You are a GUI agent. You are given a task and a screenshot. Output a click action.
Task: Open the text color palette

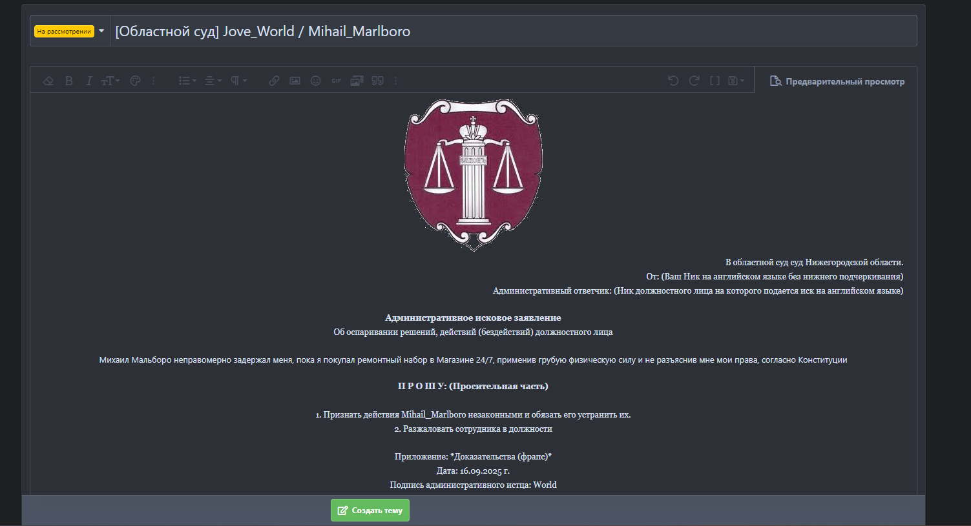(136, 81)
